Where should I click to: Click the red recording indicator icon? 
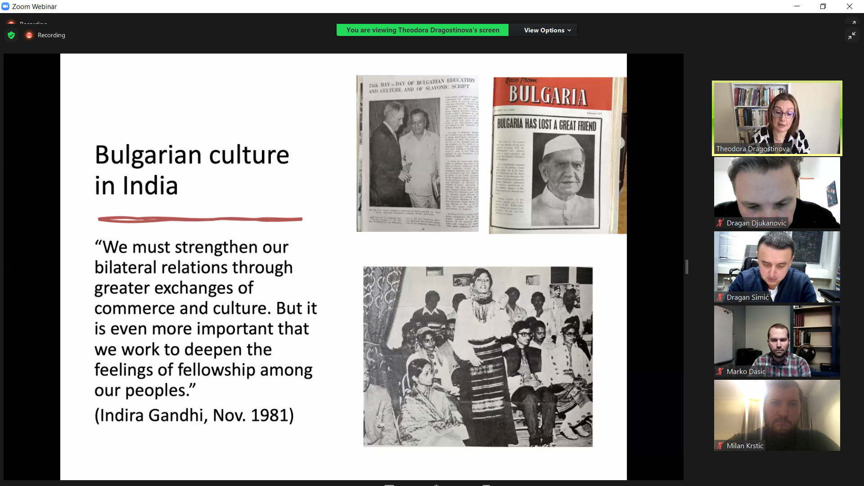pos(29,35)
